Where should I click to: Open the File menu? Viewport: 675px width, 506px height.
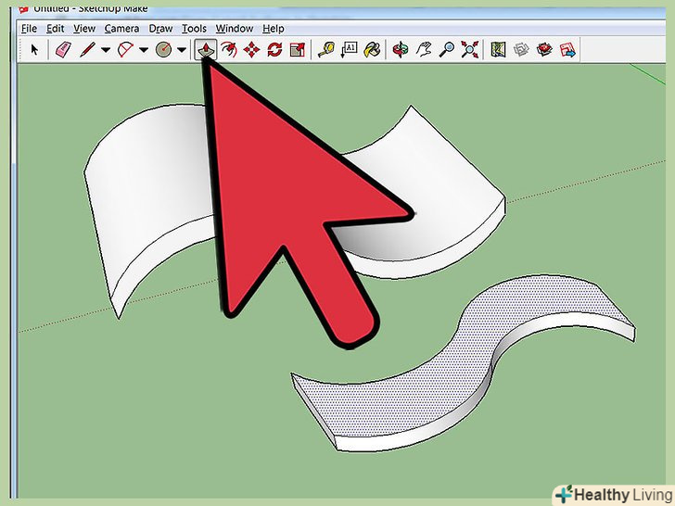(x=29, y=29)
